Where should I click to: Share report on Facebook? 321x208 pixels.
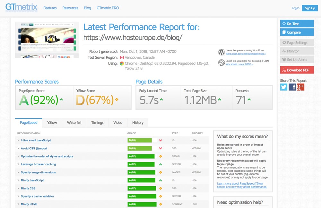click(292, 87)
